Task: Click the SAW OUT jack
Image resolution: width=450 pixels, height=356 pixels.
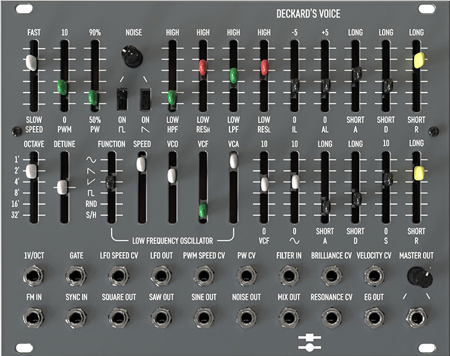Action: tap(161, 318)
